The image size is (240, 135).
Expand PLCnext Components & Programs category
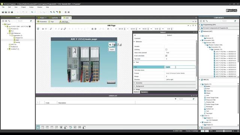[199, 28]
